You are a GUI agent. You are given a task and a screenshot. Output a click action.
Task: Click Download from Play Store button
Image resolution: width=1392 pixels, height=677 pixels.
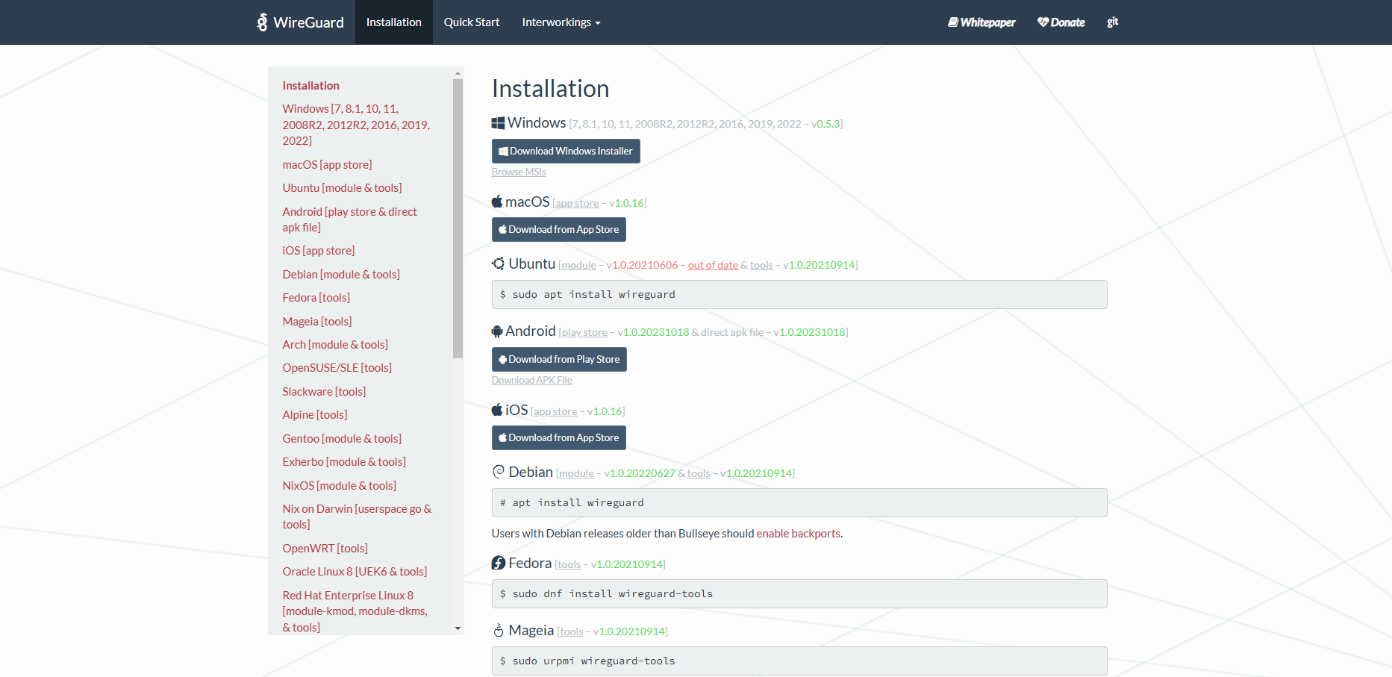pos(559,359)
